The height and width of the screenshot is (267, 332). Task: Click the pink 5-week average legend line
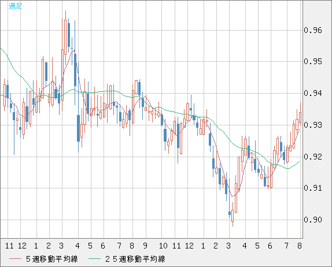tap(15, 259)
